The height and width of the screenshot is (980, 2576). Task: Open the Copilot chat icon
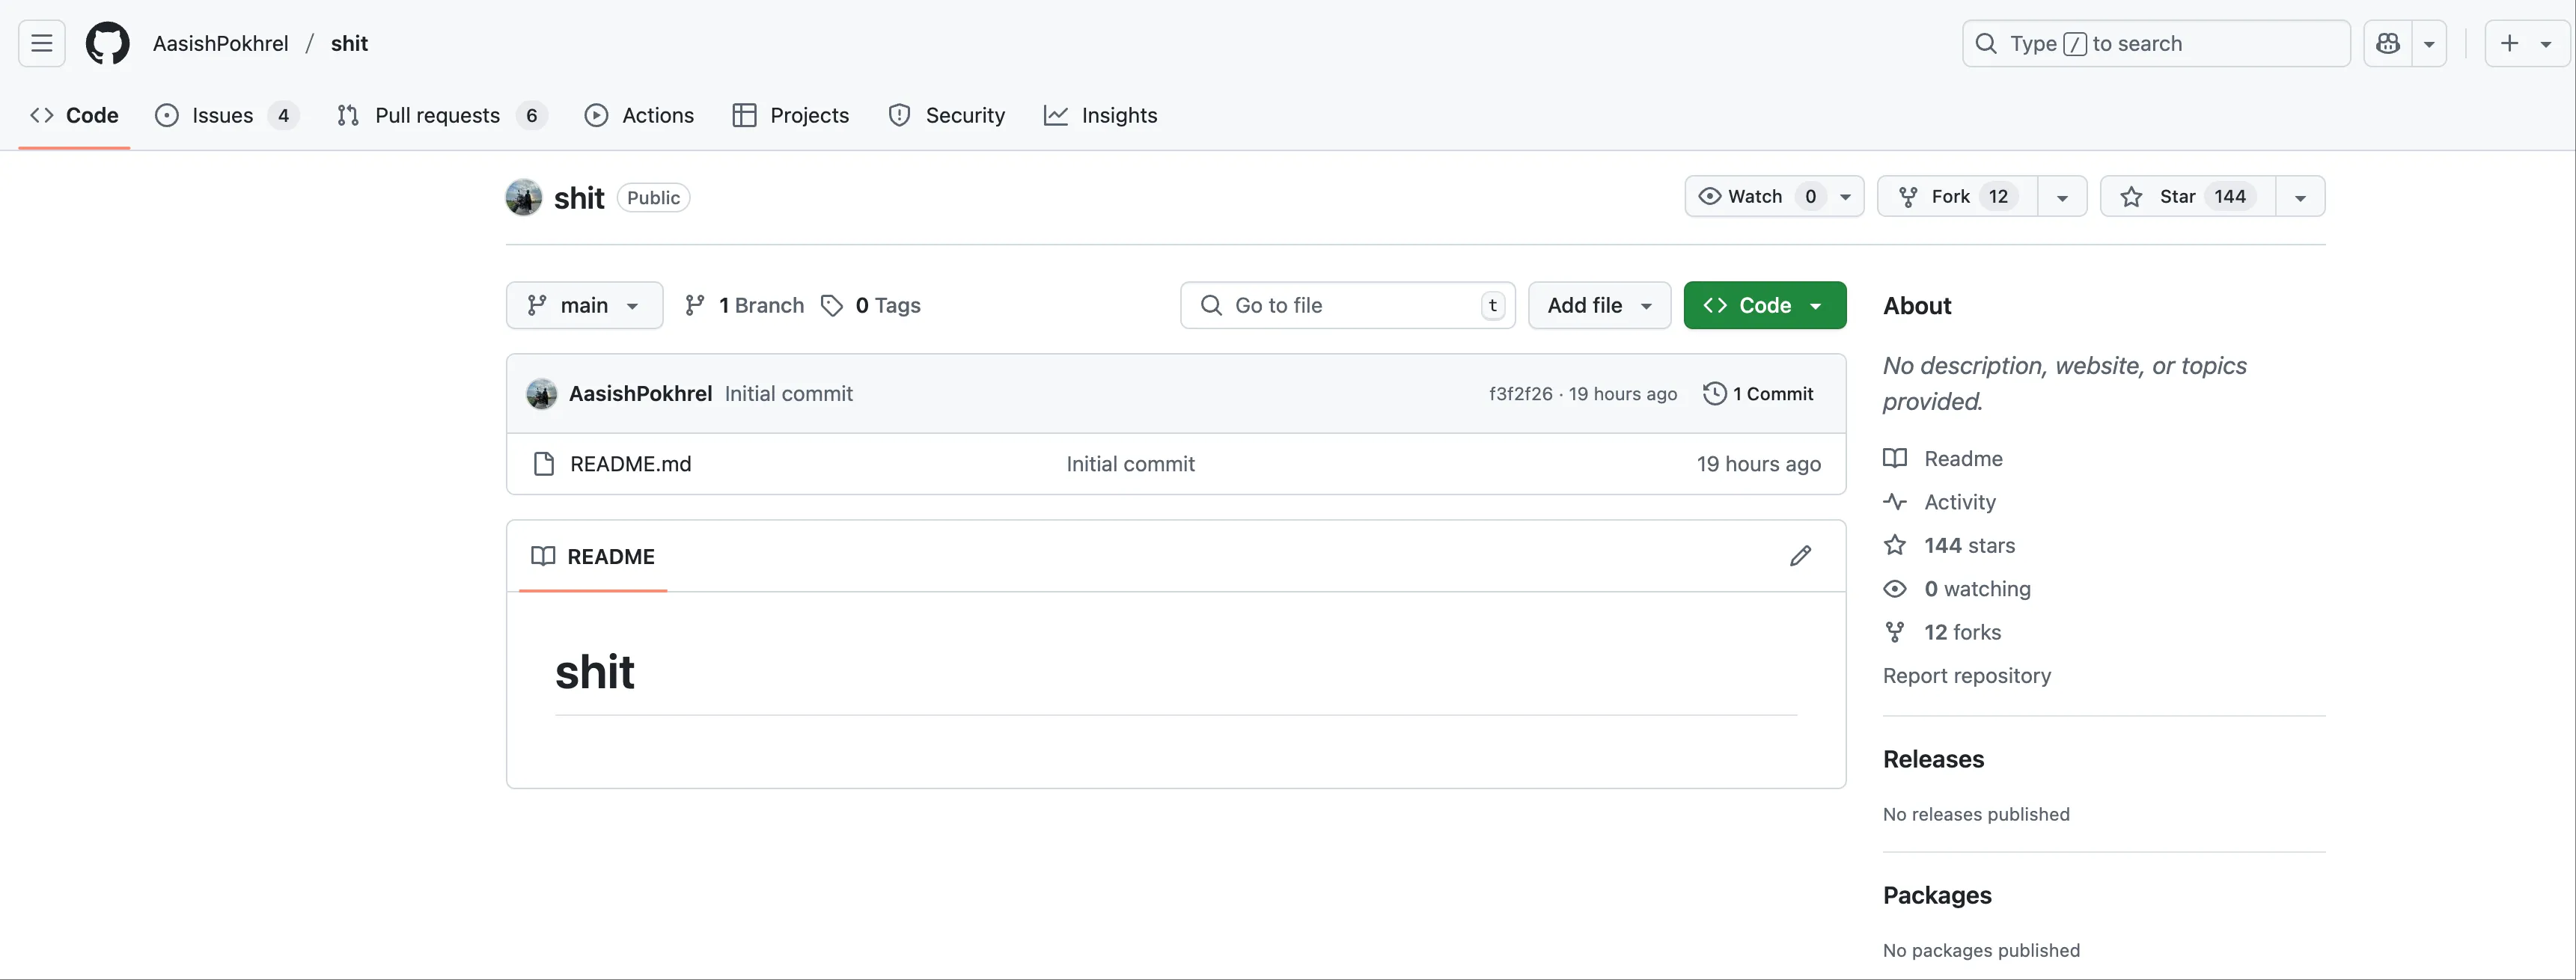coord(2388,43)
